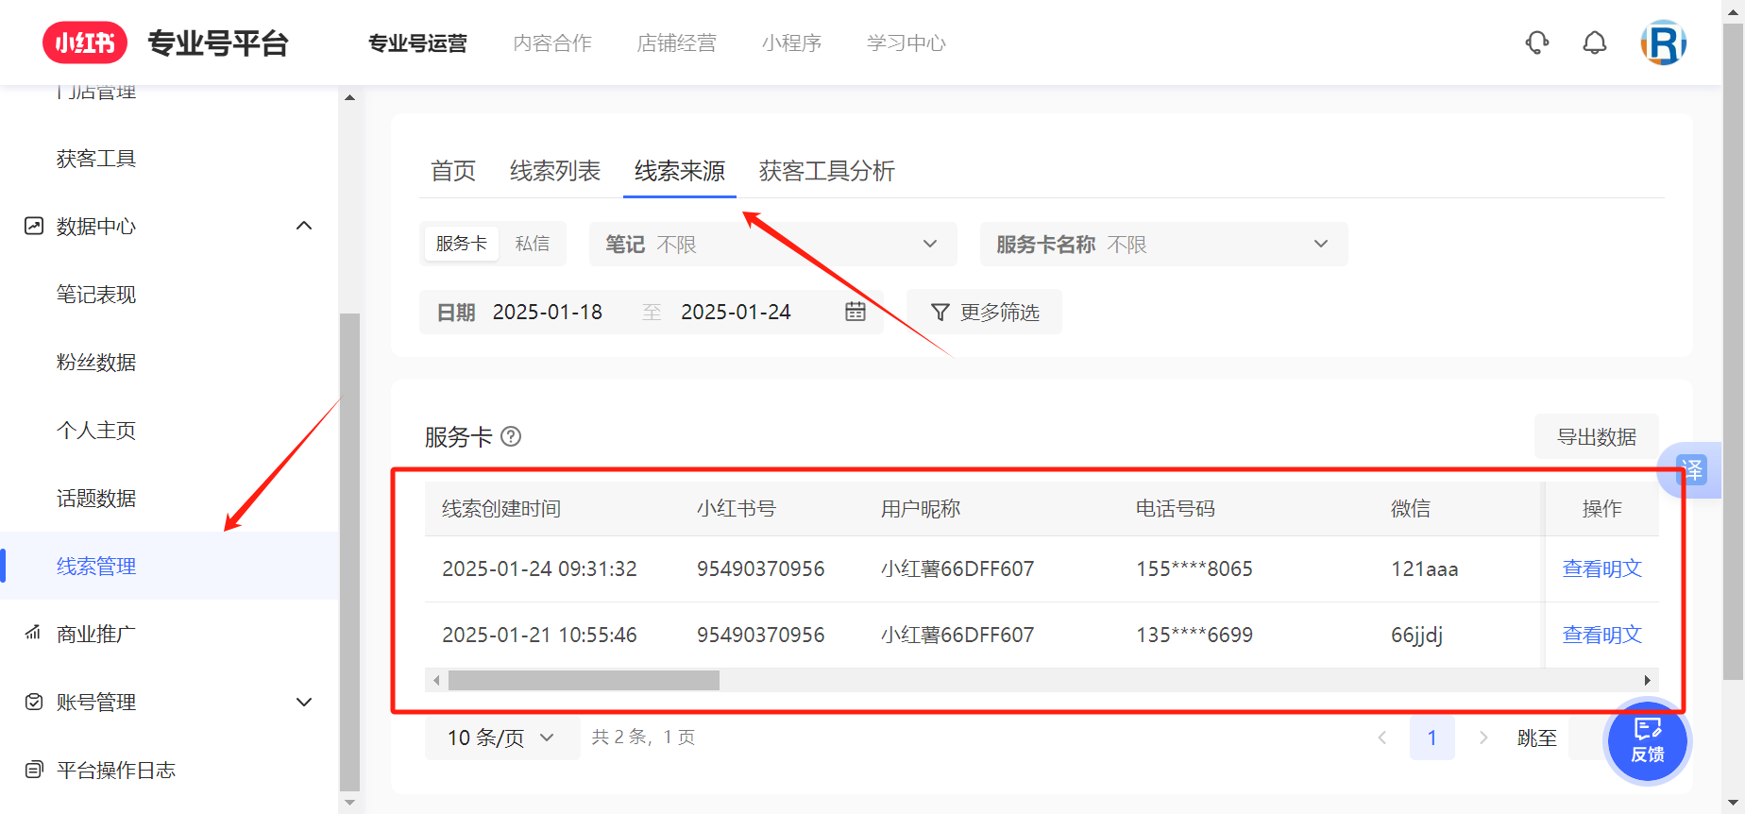The width and height of the screenshot is (1745, 814).
Task: Open the notifications bell
Action: click(x=1595, y=42)
